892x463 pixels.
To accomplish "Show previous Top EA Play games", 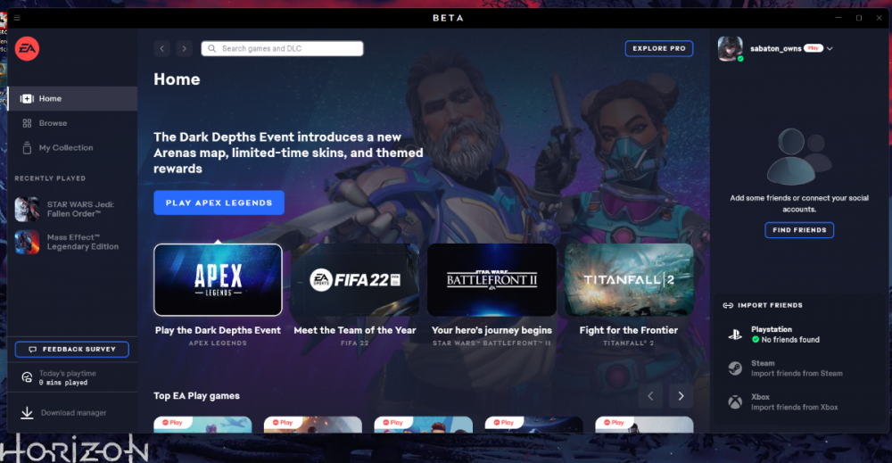I will point(650,396).
